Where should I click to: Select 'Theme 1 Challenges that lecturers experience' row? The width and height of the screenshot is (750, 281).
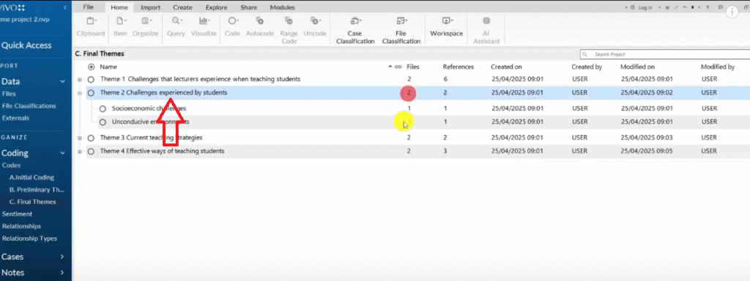[x=412, y=79]
